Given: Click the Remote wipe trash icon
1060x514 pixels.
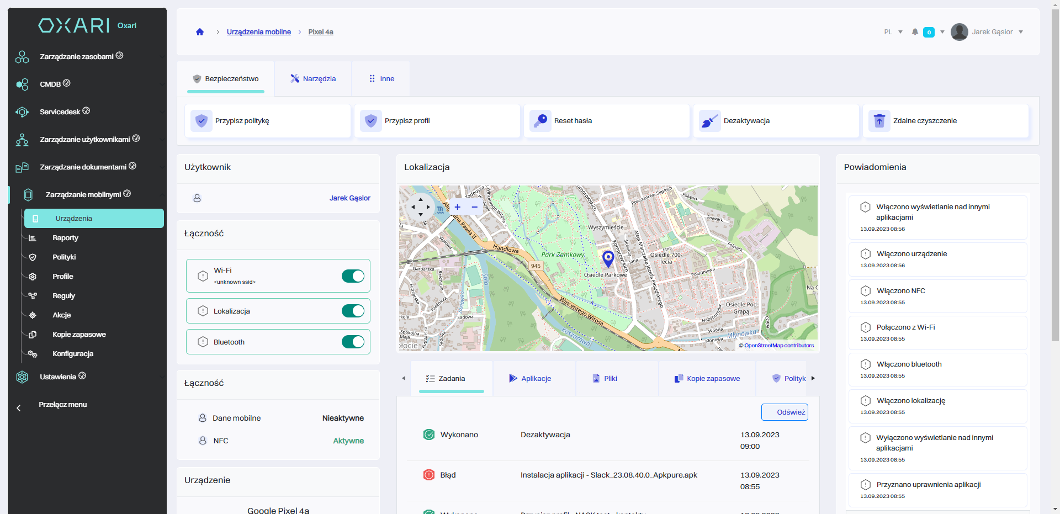Looking at the screenshot, I should tap(879, 121).
